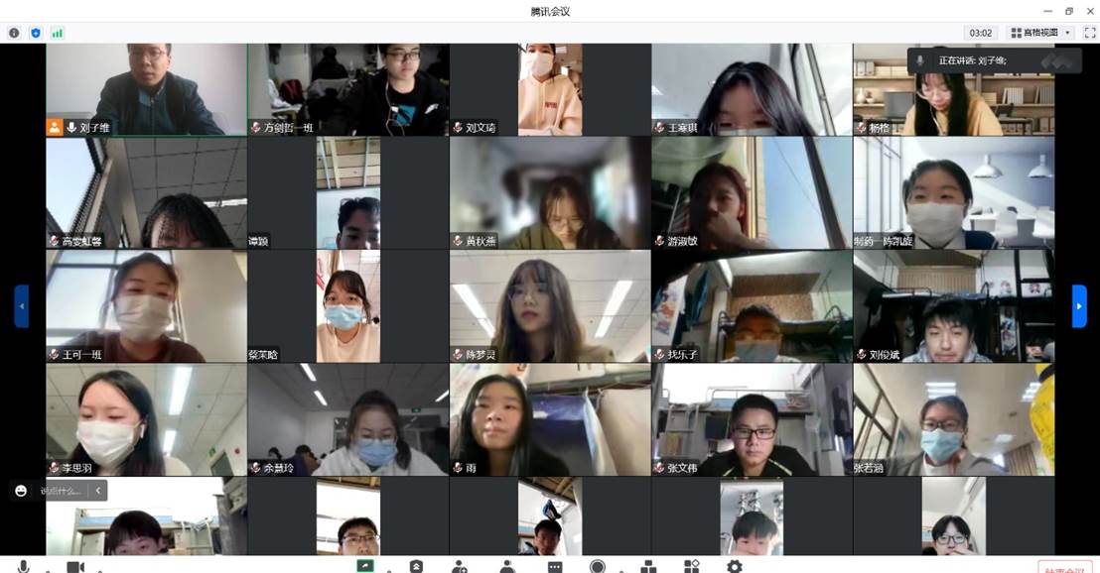Viewport: 1100px width, 573px height.
Task: Expand the microphone options arrow
Action: [x=45, y=569]
